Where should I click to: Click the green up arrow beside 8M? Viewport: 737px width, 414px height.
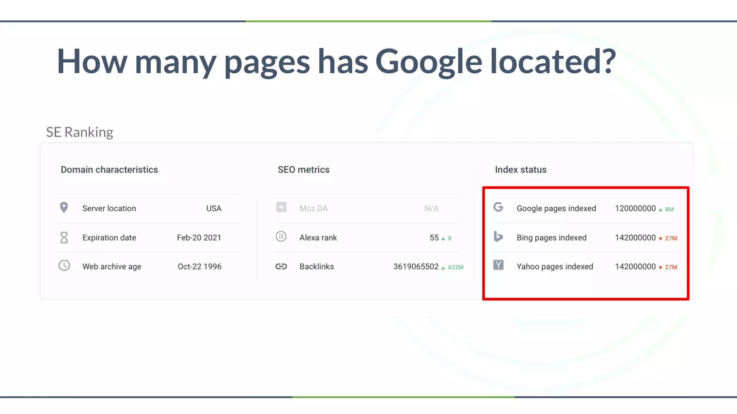[660, 210]
